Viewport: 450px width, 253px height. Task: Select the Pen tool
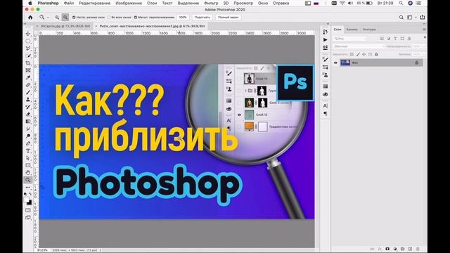click(28, 143)
